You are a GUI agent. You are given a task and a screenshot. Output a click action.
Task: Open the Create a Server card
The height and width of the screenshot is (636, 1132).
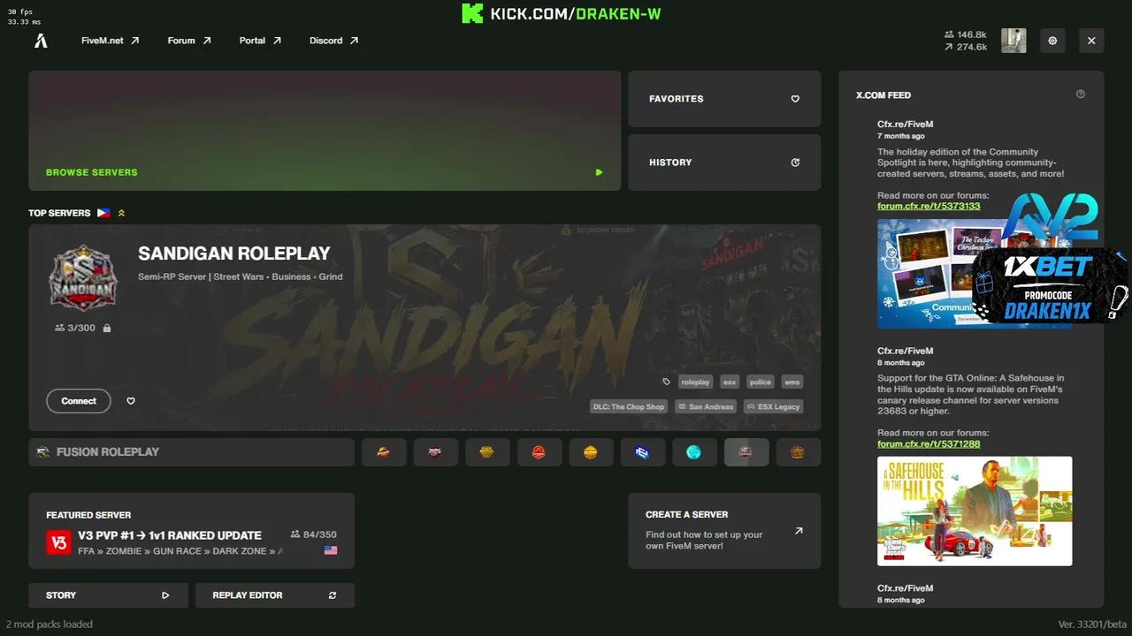(x=724, y=531)
